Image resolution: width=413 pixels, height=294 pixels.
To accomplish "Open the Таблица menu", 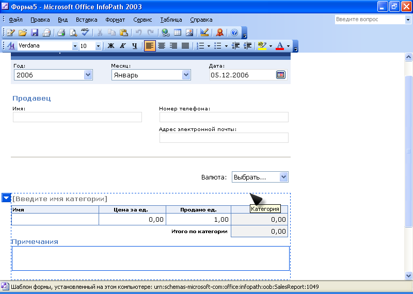I will 170,20.
